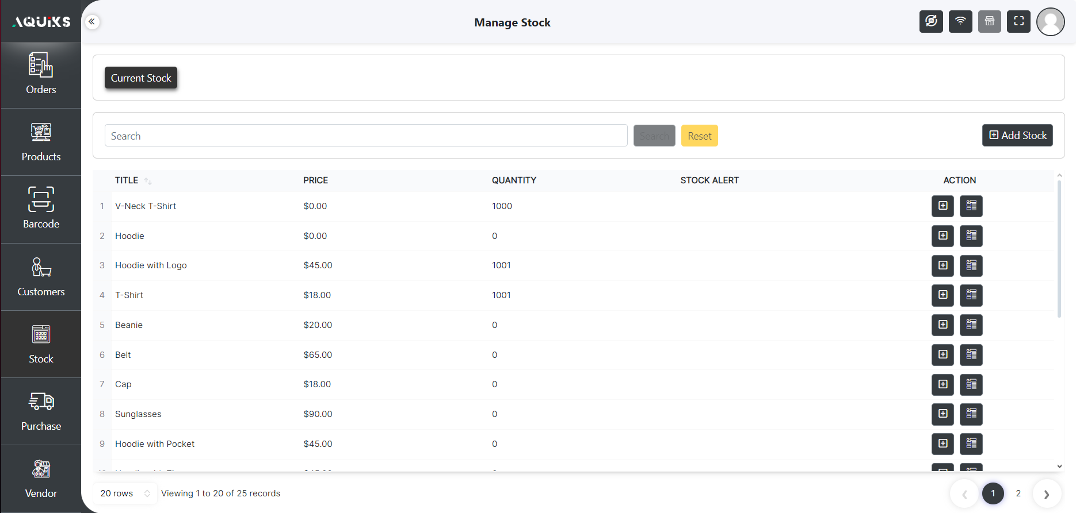Viewport: 1076px width, 513px height.
Task: View stock list for T-Shirt row
Action: coord(971,295)
